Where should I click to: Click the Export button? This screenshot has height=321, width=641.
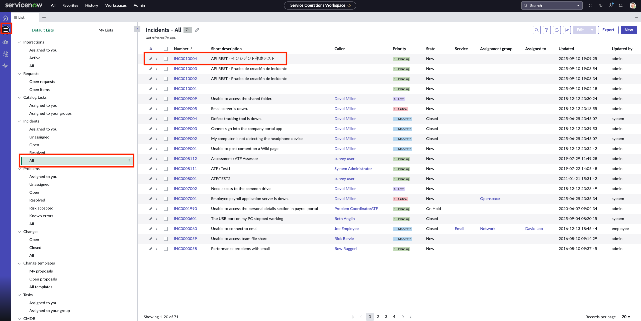click(608, 30)
